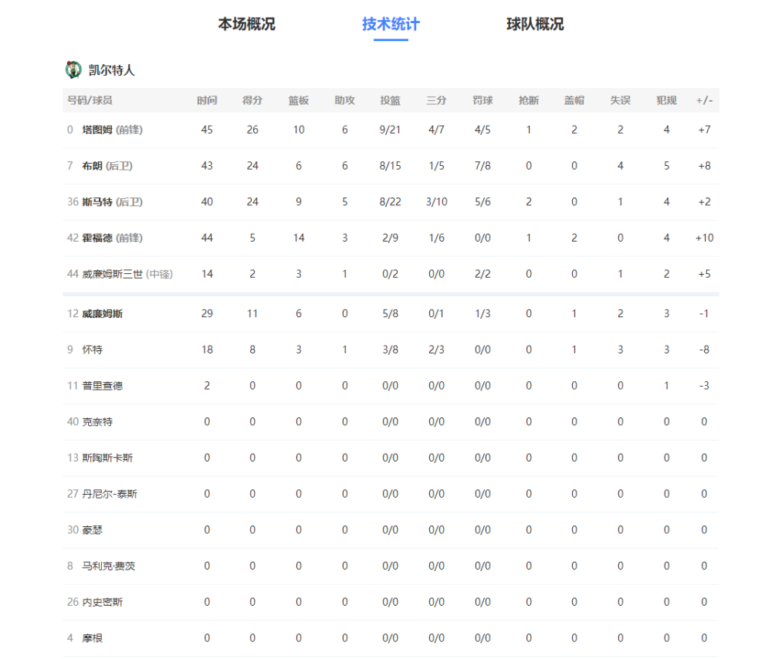This screenshot has width=772, height=659.
Task: Switch to the 球队概况 tab
Action: [x=535, y=24]
